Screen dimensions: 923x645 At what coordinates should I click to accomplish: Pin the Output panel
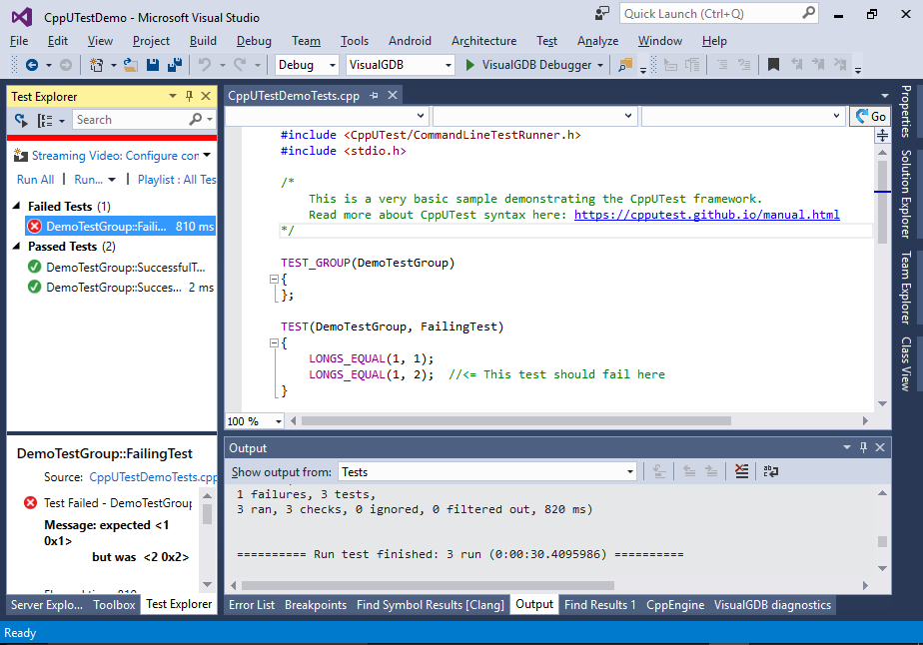pos(863,447)
